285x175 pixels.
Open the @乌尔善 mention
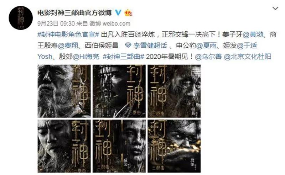tap(208, 57)
